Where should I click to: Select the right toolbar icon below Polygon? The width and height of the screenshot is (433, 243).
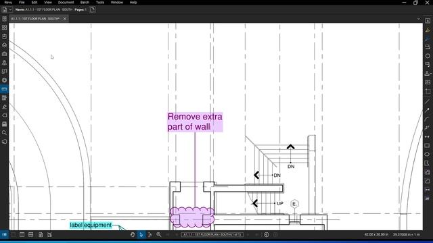pyautogui.click(x=428, y=172)
